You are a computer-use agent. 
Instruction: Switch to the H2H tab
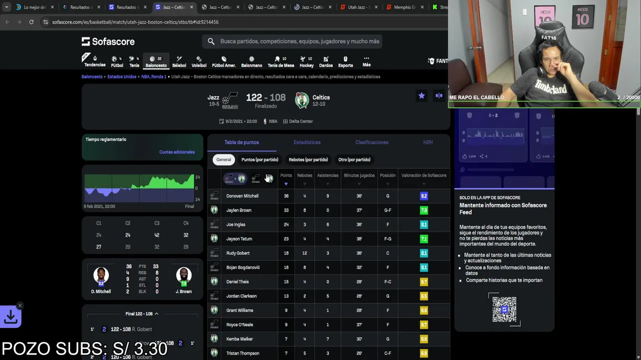coord(428,142)
